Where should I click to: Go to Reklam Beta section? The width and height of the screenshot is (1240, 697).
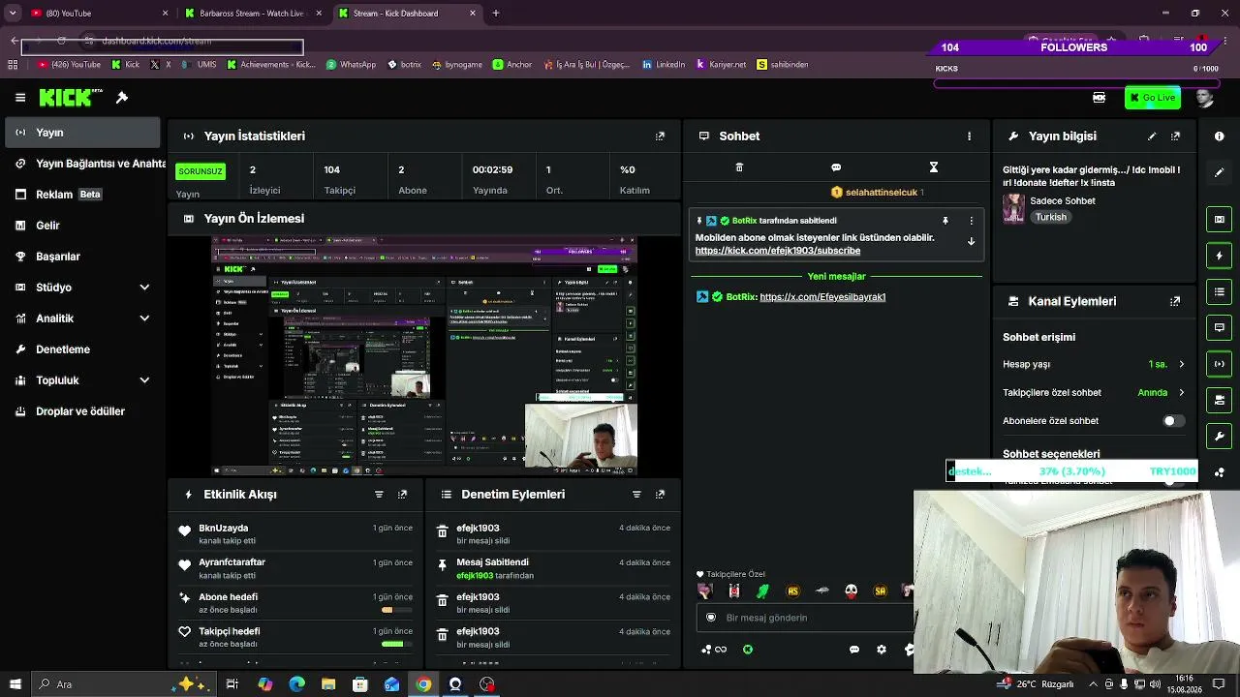pyautogui.click(x=83, y=195)
